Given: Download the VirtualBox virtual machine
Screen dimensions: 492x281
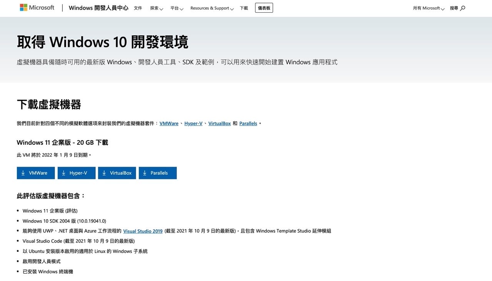Looking at the screenshot, I should tap(117, 173).
